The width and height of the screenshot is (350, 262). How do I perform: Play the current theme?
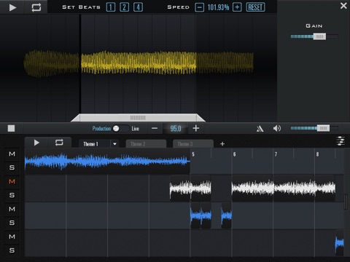(x=36, y=143)
